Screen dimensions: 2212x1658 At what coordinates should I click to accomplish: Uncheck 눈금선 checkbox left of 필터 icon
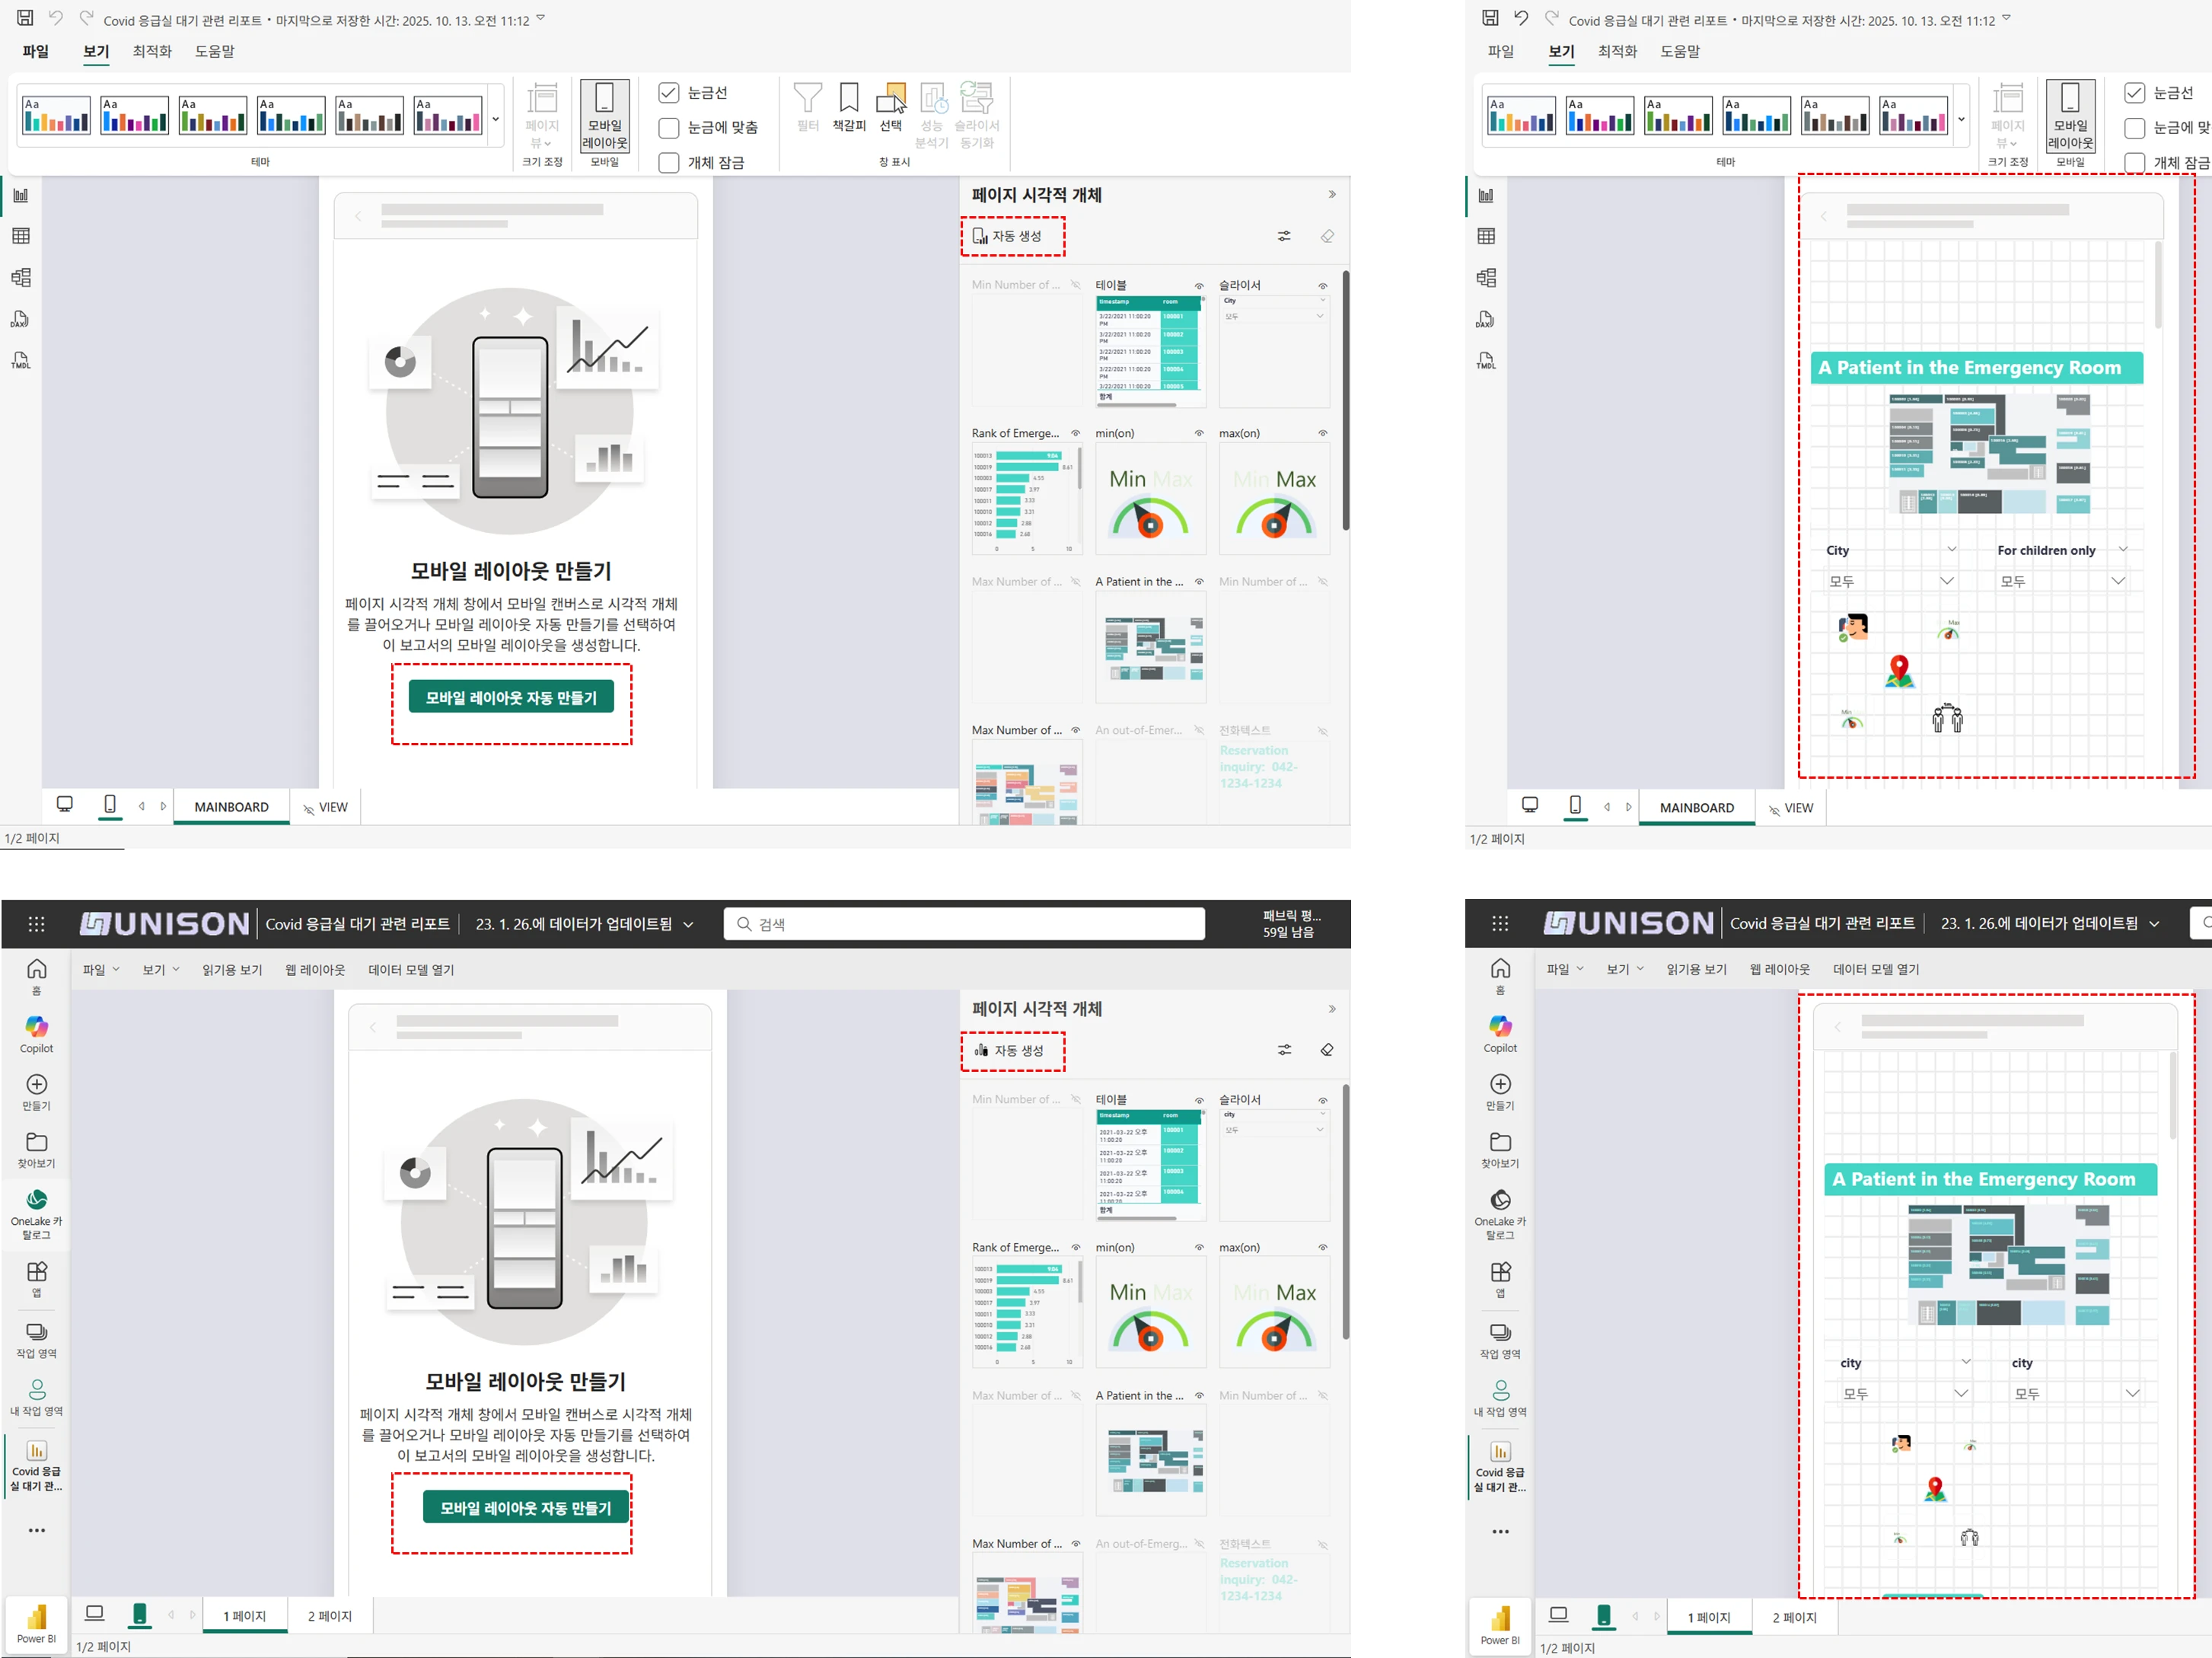(669, 93)
